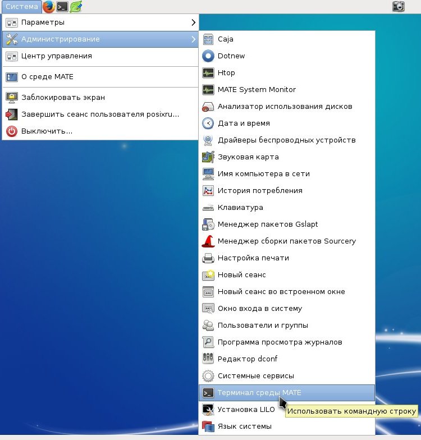The width and height of the screenshot is (421, 440).
Task: Click the text "Редактор dconf"
Action: click(247, 359)
